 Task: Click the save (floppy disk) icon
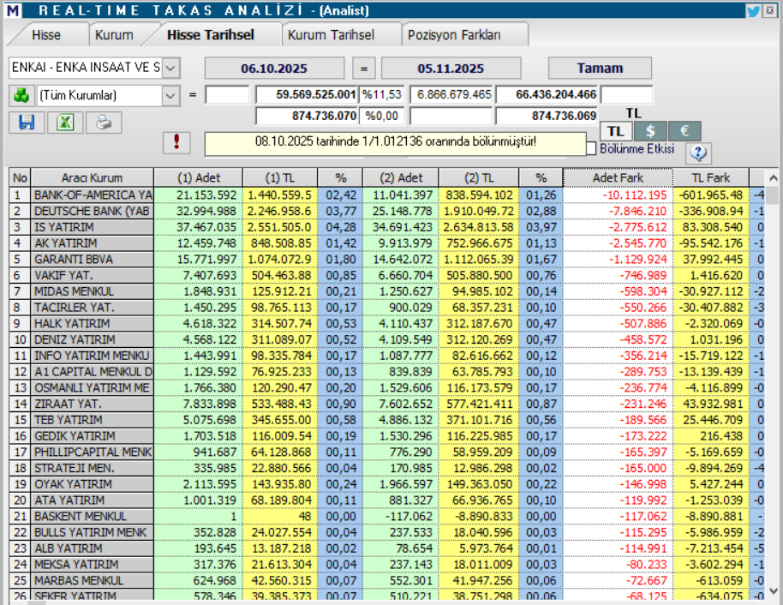(27, 123)
